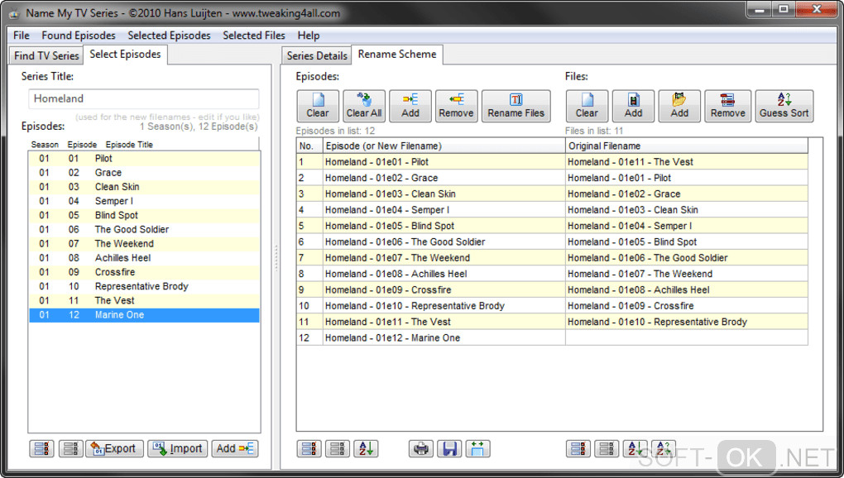Click Add in the Episodes toolbar
The image size is (844, 478).
[410, 106]
